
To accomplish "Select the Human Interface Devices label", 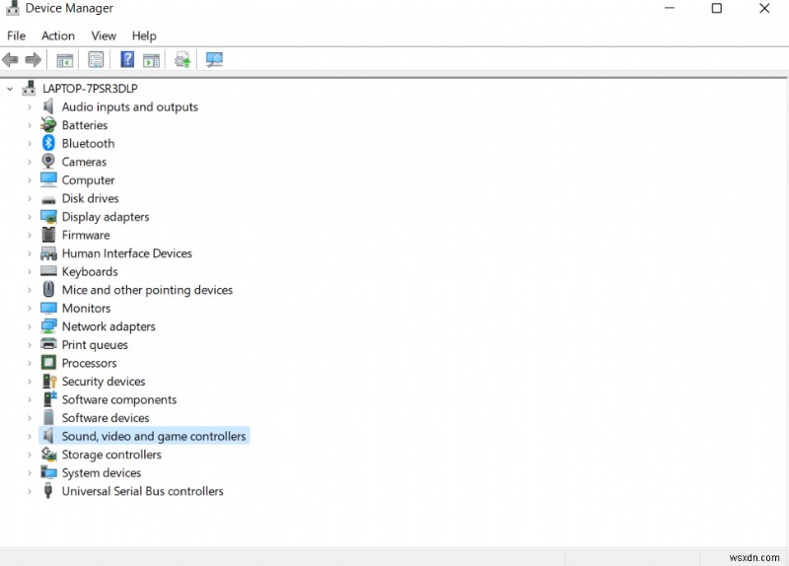I will coord(127,253).
